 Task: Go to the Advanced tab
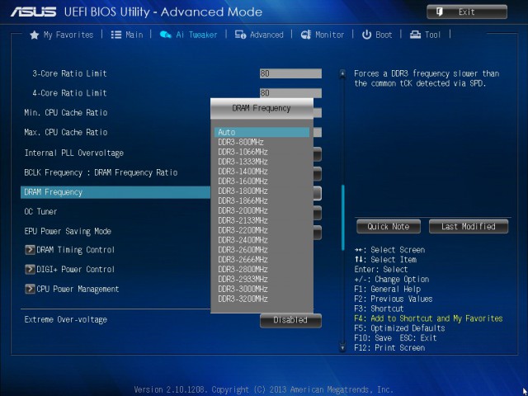click(259, 35)
